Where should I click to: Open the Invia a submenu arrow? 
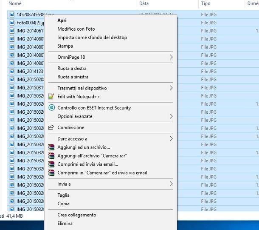pos(171,184)
